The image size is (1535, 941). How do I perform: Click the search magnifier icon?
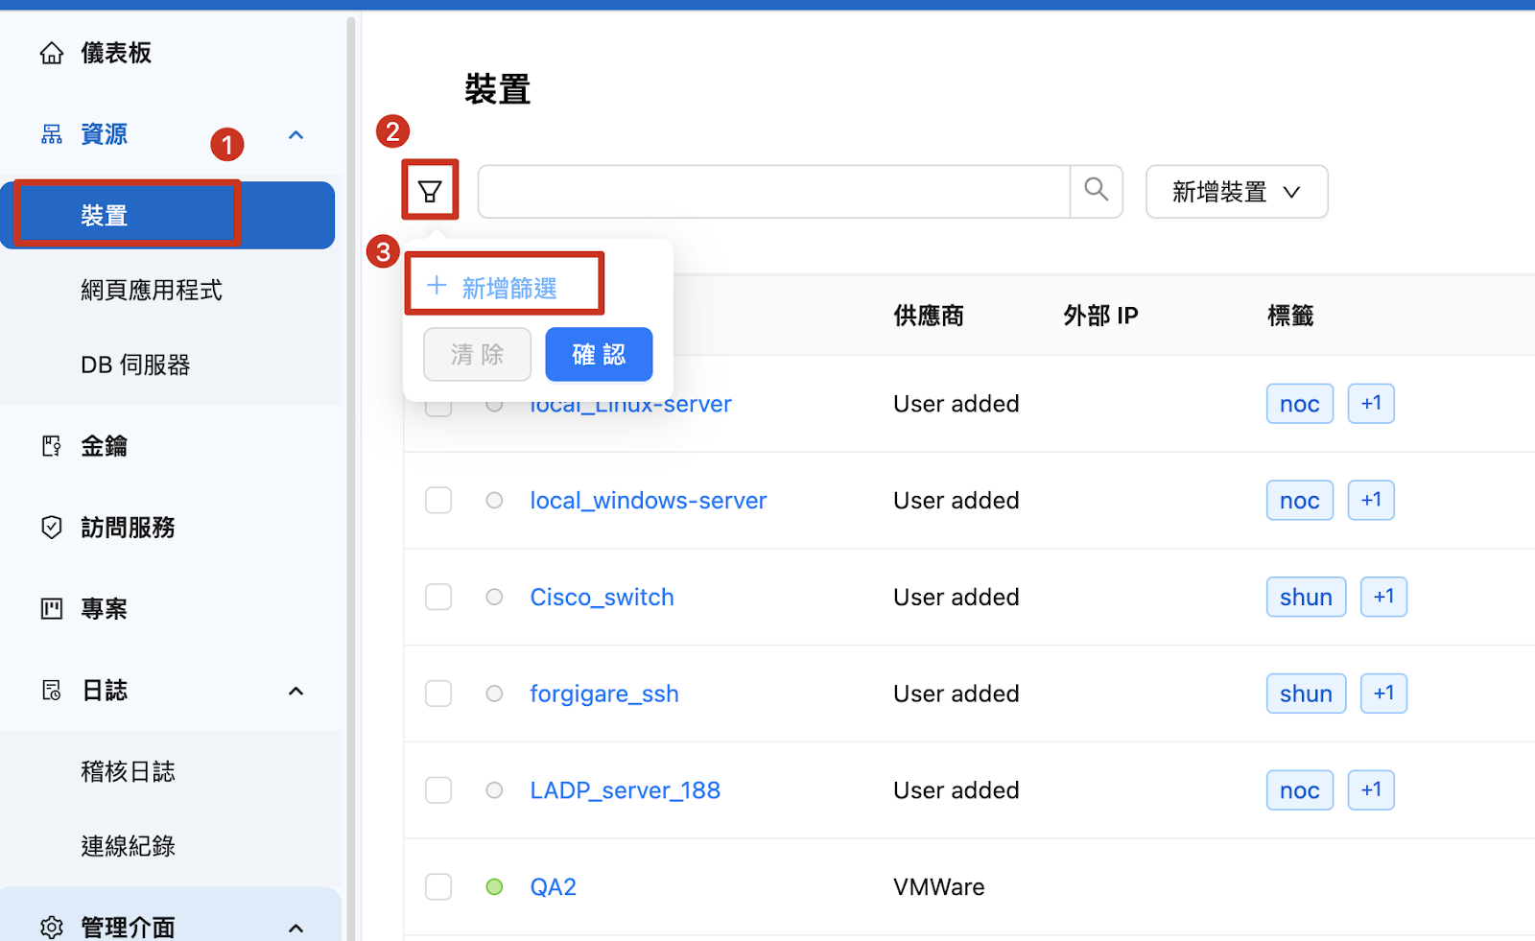pyautogui.click(x=1096, y=190)
